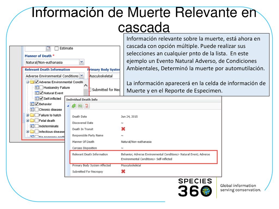Uncheck Adverse Environmental Conditions checkbox
The image size is (279, 209).
point(37,82)
